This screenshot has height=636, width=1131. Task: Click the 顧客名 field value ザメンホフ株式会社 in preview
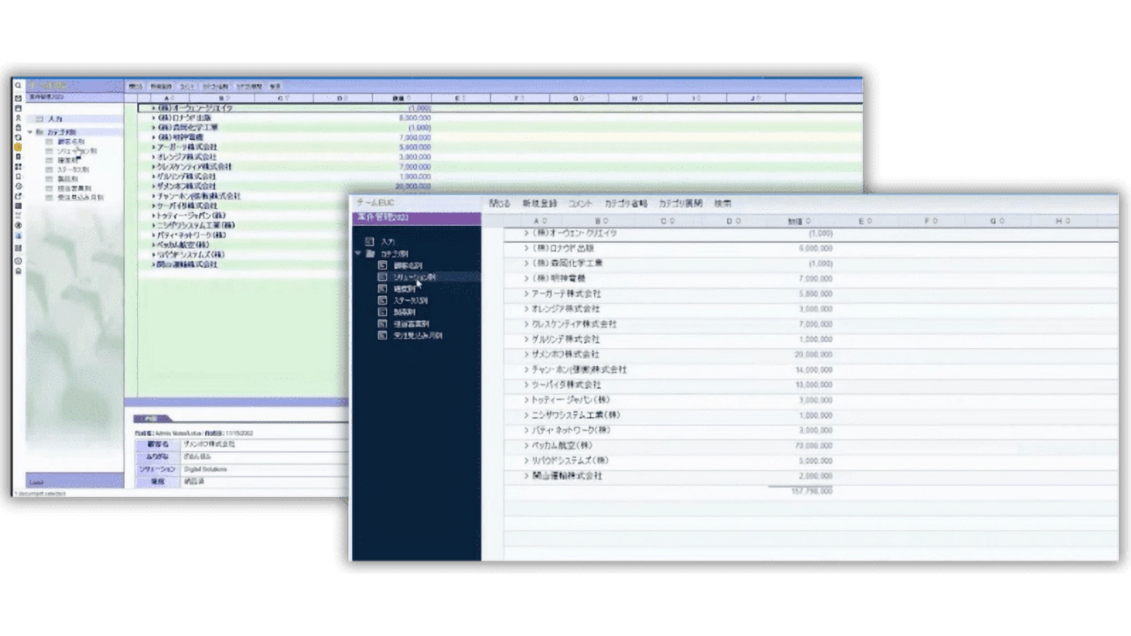209,444
